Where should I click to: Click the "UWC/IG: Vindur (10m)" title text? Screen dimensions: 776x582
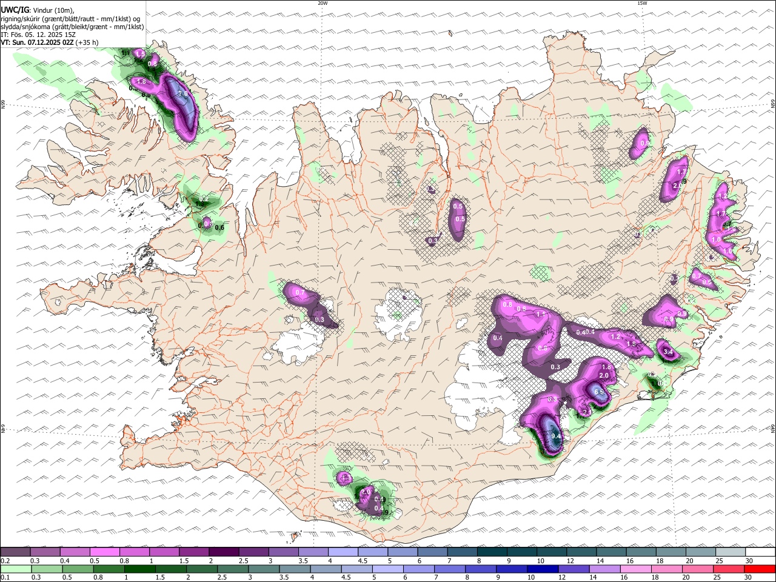[38, 10]
